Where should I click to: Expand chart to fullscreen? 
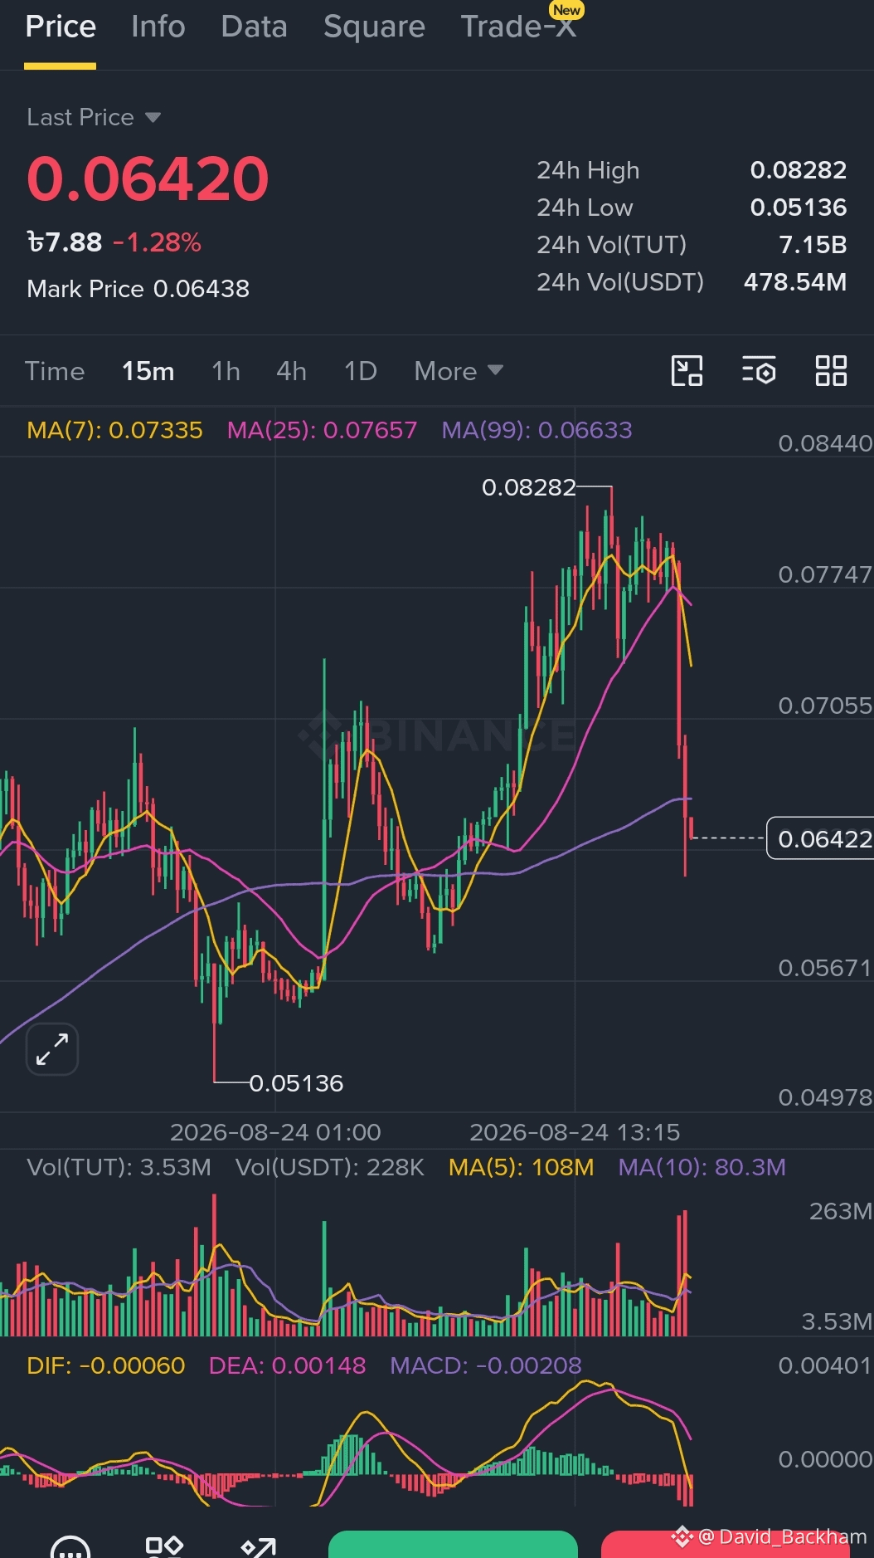pos(52,1049)
